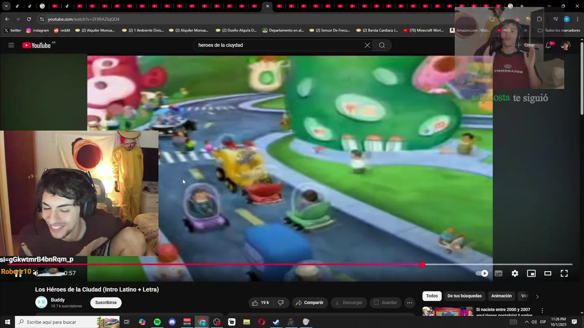Dislike the video
This screenshot has width=584, height=328.
tap(281, 302)
